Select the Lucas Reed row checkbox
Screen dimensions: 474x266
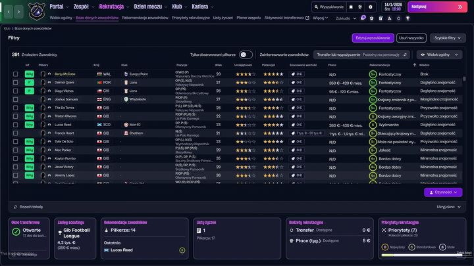(15, 124)
